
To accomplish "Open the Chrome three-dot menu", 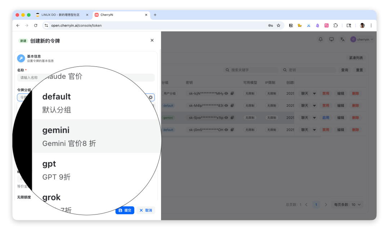I will [371, 26].
